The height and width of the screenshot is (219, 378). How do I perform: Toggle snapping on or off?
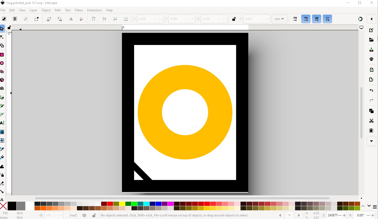point(360,19)
